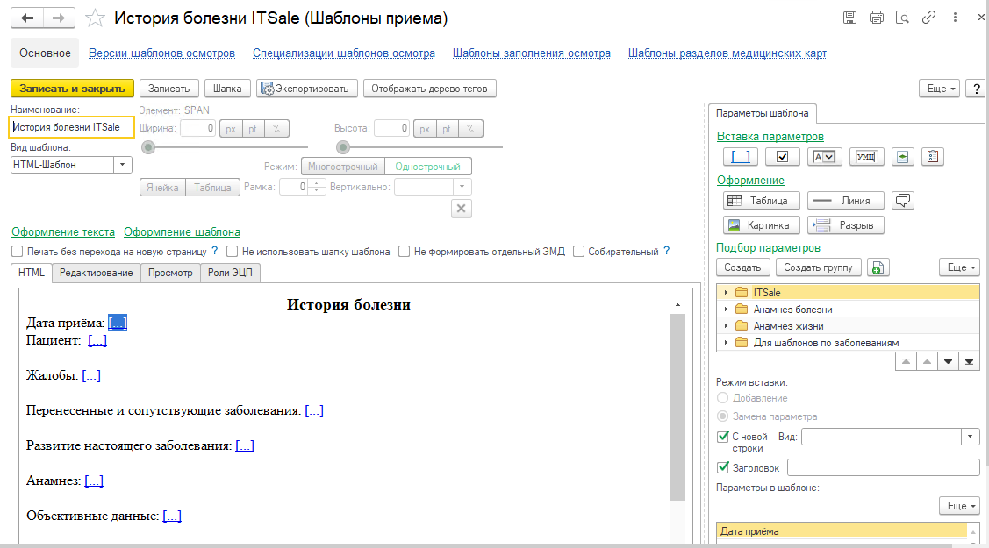
Task: Click the Высота slider handle
Action: pyautogui.click(x=342, y=147)
